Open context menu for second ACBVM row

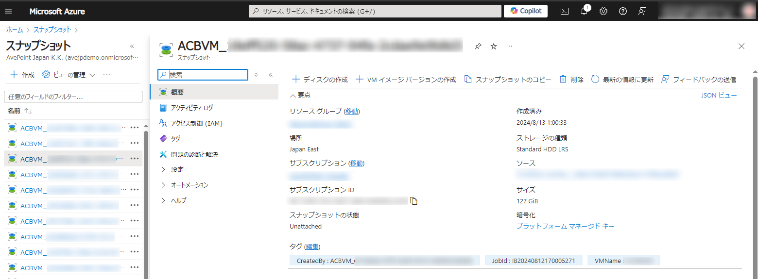click(x=135, y=144)
